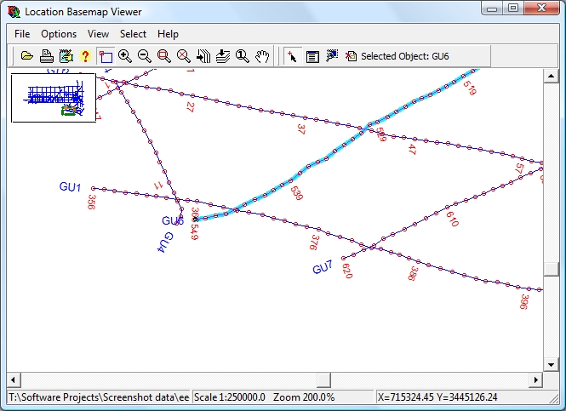Click the vertical scrollbar thumb
This screenshot has width=566, height=411.
tap(551, 269)
